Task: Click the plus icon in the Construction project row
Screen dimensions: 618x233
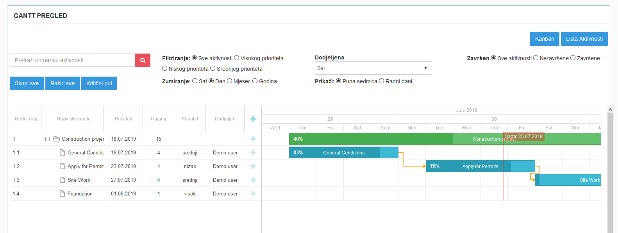Action: [253, 139]
